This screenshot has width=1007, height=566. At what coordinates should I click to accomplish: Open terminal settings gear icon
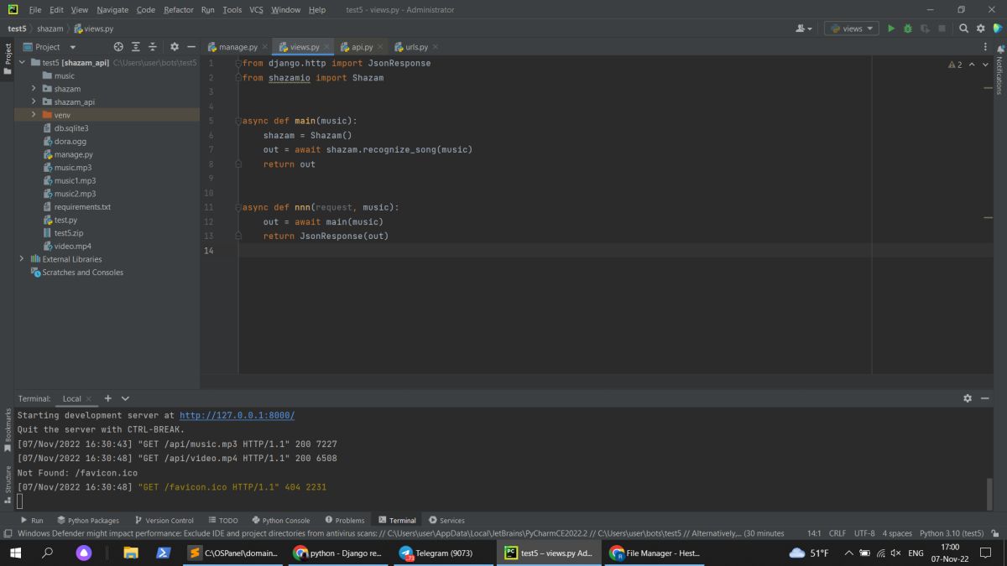tap(968, 398)
